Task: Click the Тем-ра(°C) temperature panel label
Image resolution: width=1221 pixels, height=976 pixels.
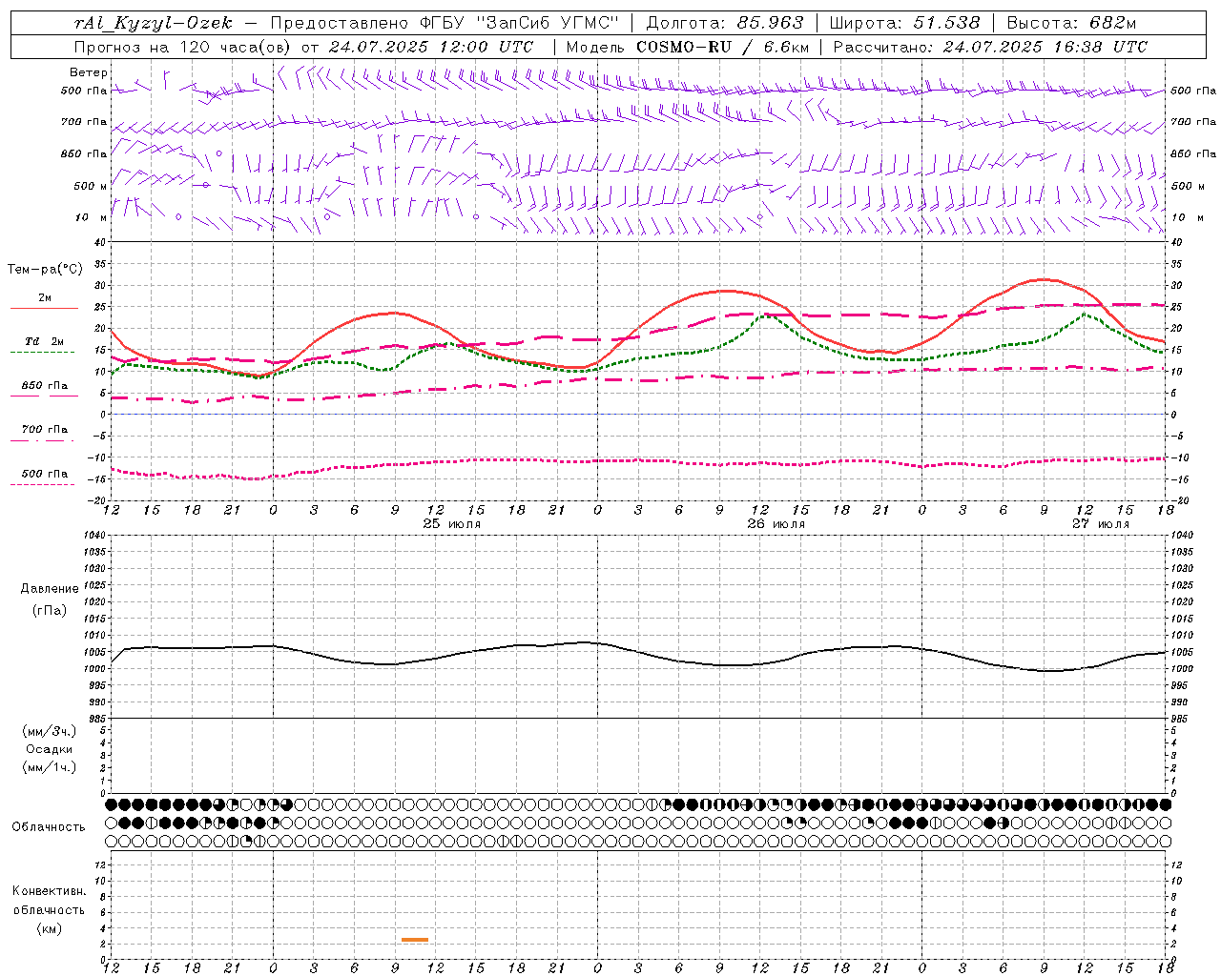Action: 45,270
